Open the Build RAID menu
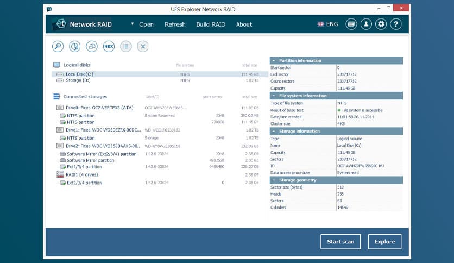The height and width of the screenshot is (263, 454). coord(211,24)
